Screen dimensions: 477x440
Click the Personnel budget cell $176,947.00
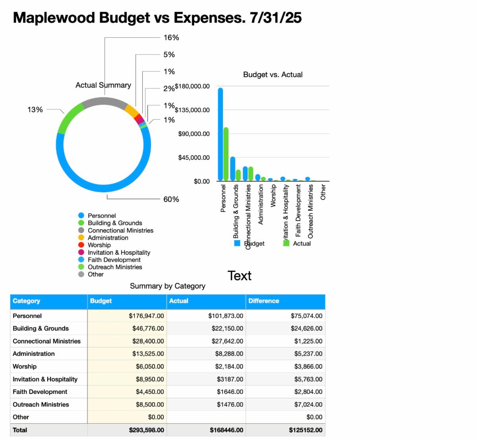127,316
